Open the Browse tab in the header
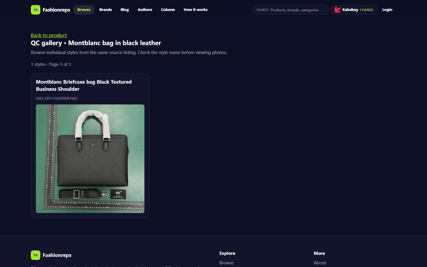The width and height of the screenshot is (427, 267). click(84, 10)
